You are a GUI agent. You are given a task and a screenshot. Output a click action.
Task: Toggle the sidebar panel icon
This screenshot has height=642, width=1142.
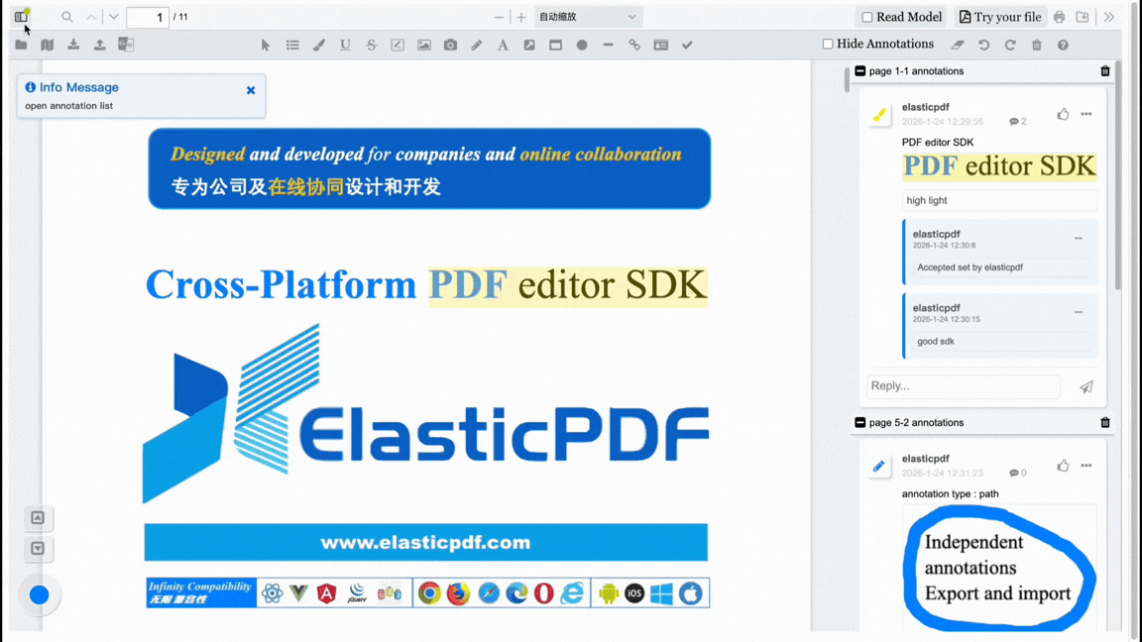tap(20, 16)
